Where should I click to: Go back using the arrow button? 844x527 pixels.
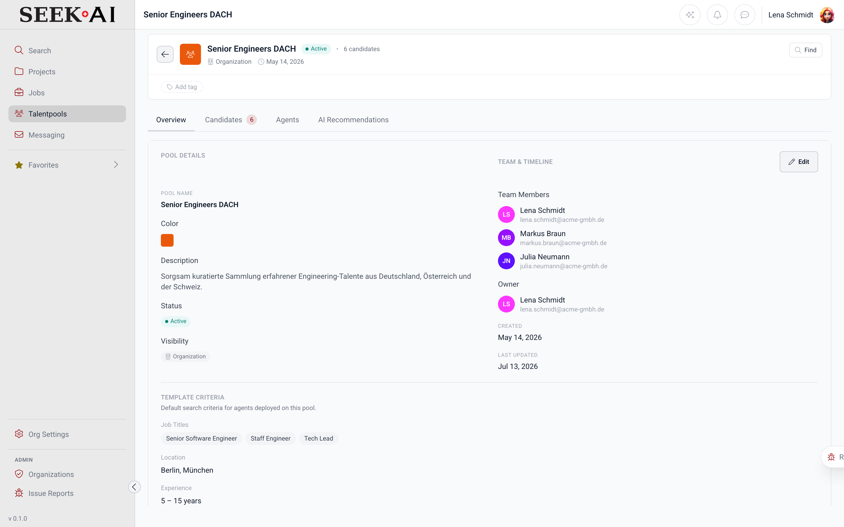tap(165, 54)
